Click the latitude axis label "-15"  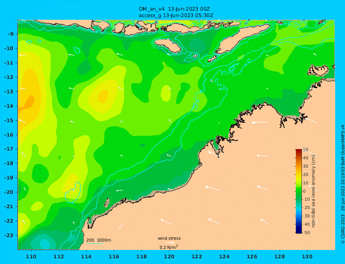click(9, 120)
